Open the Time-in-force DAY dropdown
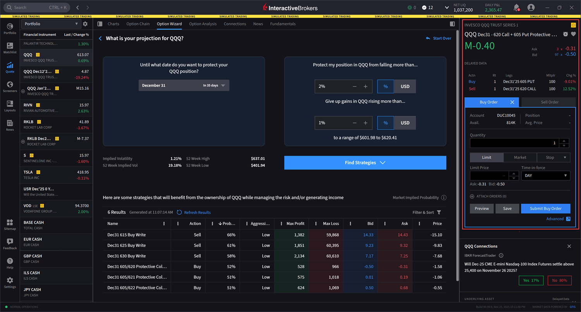 (545, 176)
